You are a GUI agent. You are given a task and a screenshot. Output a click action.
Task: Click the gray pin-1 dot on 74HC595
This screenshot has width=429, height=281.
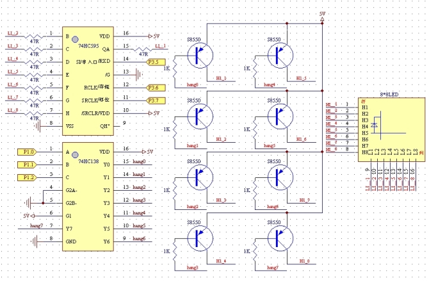(x=74, y=40)
